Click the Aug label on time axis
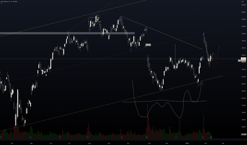 pyautogui.click(x=90, y=143)
